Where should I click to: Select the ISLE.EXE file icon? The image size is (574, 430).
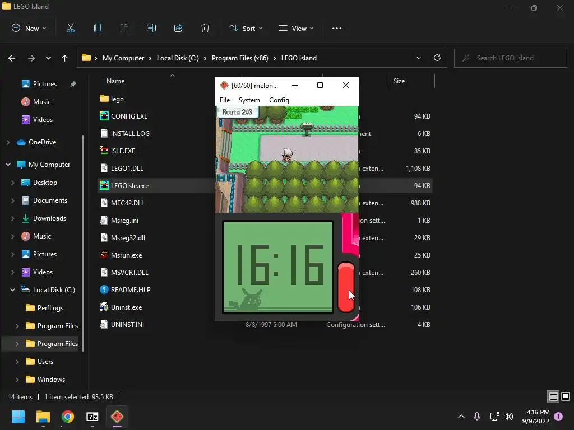[x=104, y=151]
